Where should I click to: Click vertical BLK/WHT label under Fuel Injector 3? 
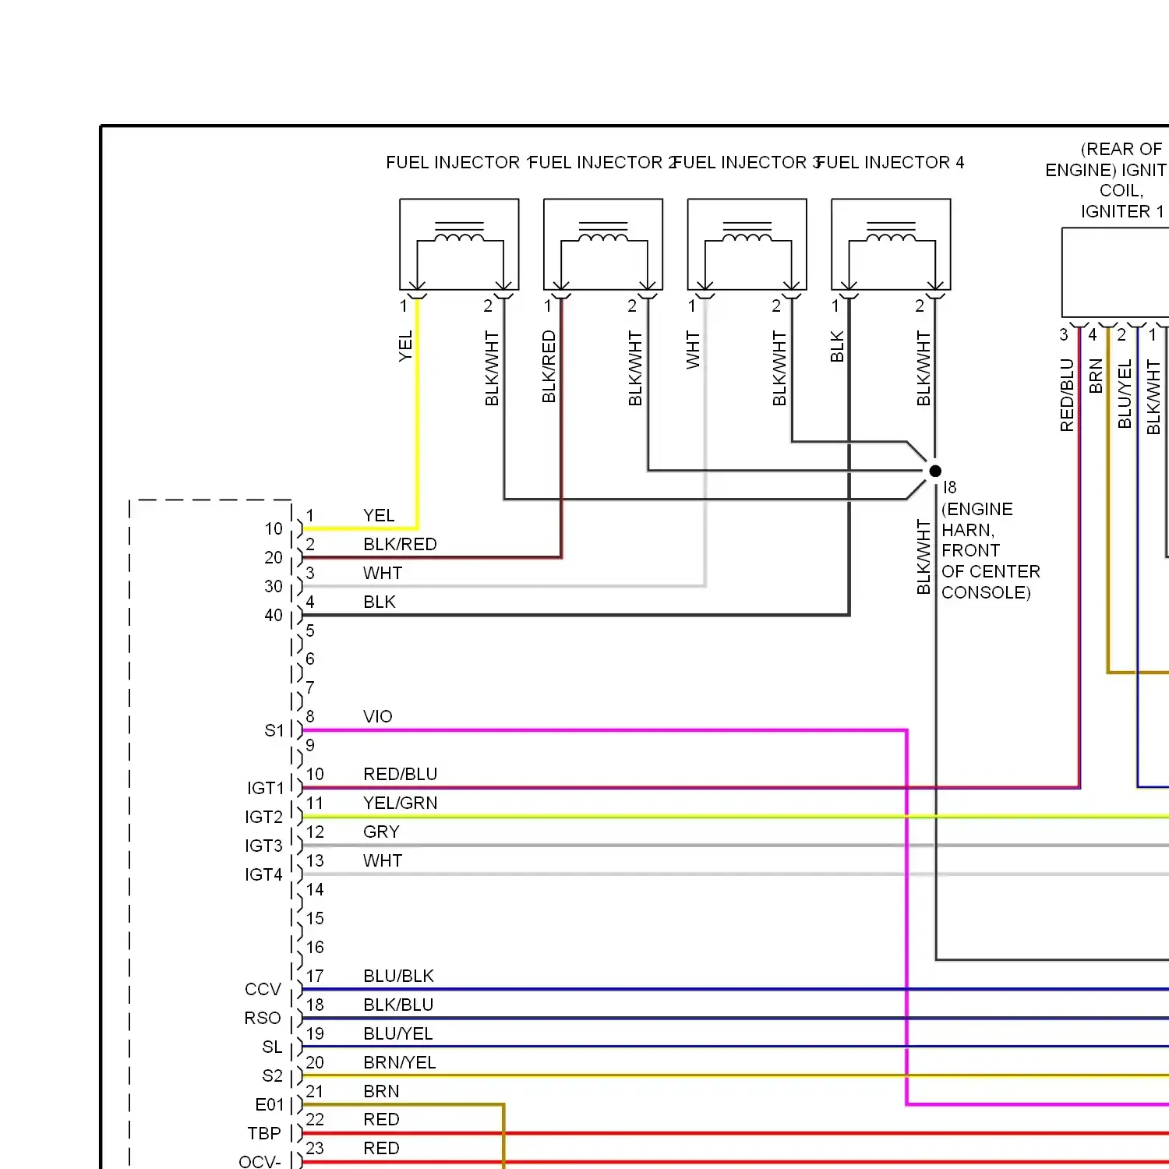coord(779,369)
